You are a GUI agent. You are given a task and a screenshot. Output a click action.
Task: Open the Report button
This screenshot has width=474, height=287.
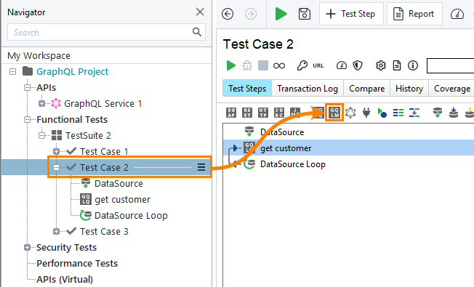(414, 14)
